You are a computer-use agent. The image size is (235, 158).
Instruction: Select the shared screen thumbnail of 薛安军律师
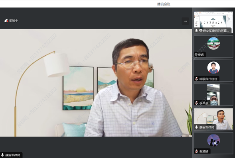(x=213, y=22)
